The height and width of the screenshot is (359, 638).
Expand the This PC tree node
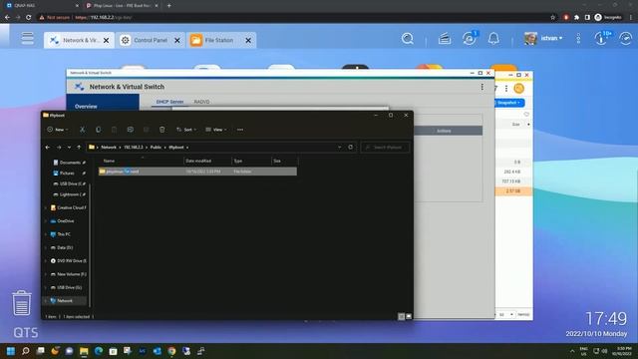pos(46,234)
